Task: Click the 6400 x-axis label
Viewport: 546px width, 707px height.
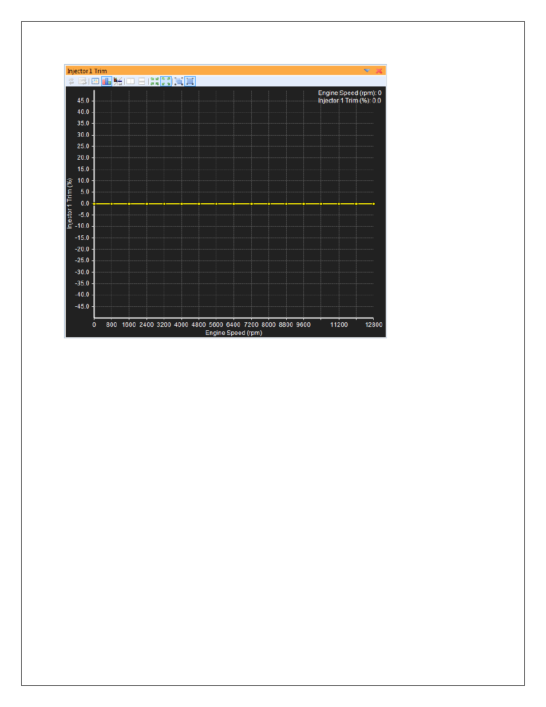Action: [x=234, y=325]
